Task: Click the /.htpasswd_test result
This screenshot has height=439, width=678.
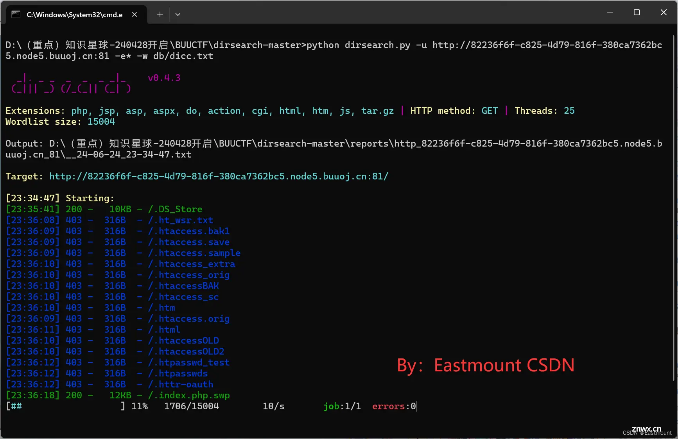Action: click(118, 362)
